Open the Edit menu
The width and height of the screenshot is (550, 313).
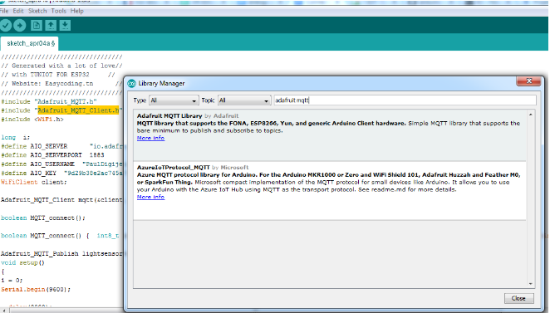(x=18, y=11)
